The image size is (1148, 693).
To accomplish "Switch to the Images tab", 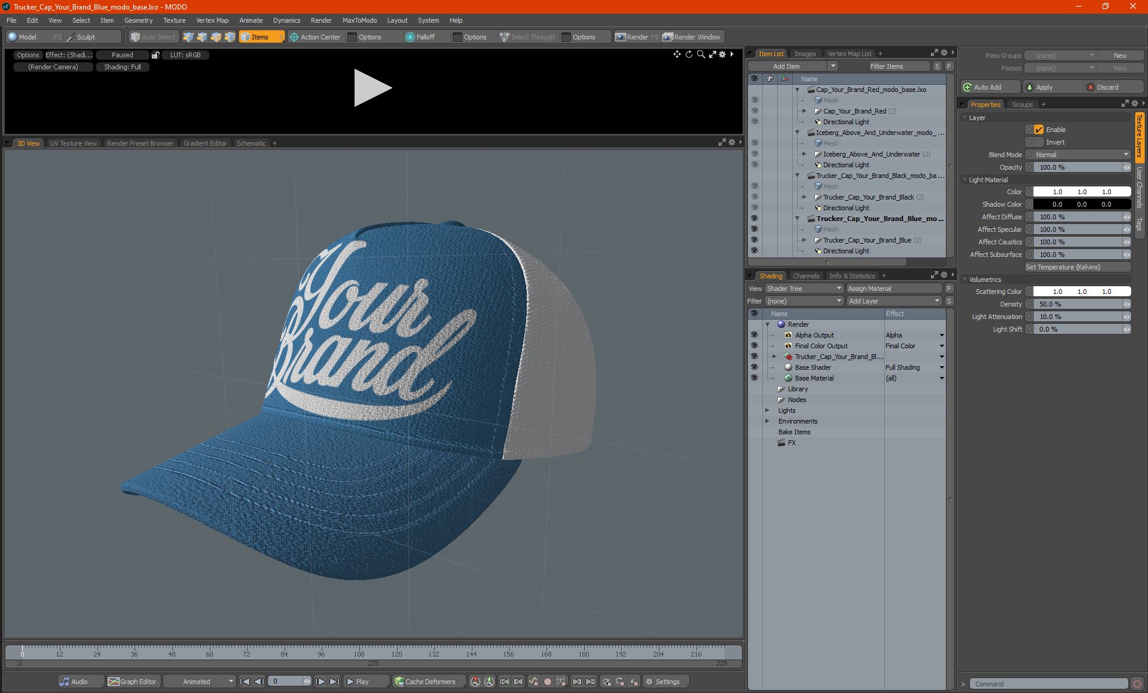I will (x=805, y=54).
